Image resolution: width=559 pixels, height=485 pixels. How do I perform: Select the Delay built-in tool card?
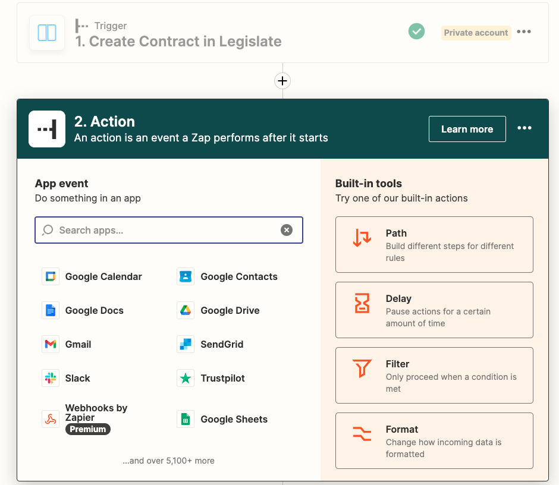(434, 310)
